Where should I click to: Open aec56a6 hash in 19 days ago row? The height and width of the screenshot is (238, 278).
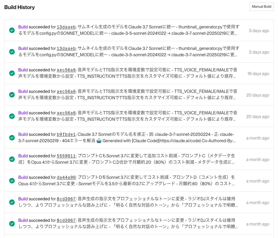pos(66,70)
